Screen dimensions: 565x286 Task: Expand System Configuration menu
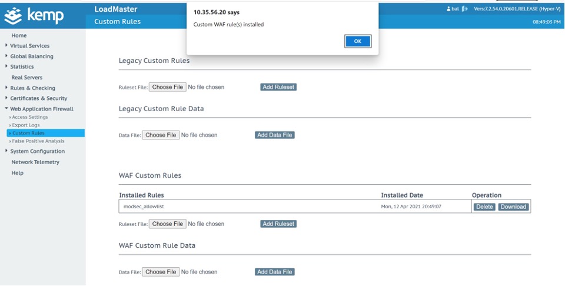pos(37,151)
